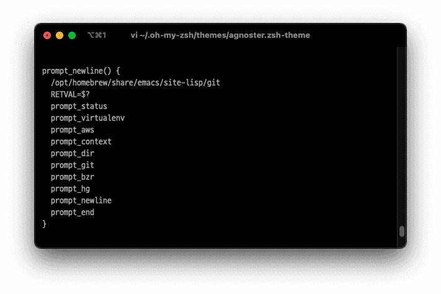The image size is (441, 294).
Task: Put cursor on the prompt_virtualenv line
Action: 87,118
